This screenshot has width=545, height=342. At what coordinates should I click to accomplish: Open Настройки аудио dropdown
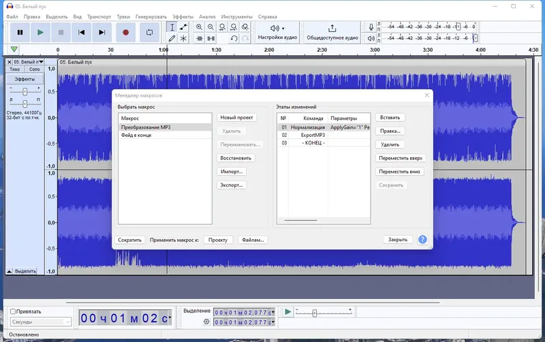pyautogui.click(x=277, y=32)
